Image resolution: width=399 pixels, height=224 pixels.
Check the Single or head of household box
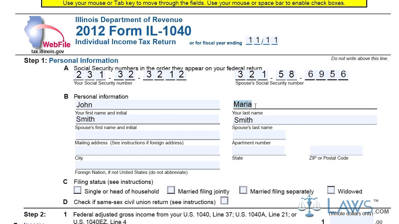pyautogui.click(x=78, y=190)
